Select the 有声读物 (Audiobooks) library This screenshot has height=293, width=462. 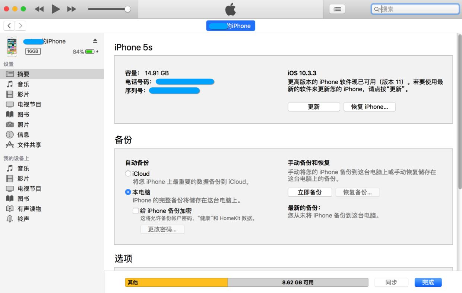[x=28, y=208]
